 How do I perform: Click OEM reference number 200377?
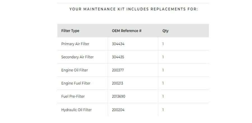(118, 70)
